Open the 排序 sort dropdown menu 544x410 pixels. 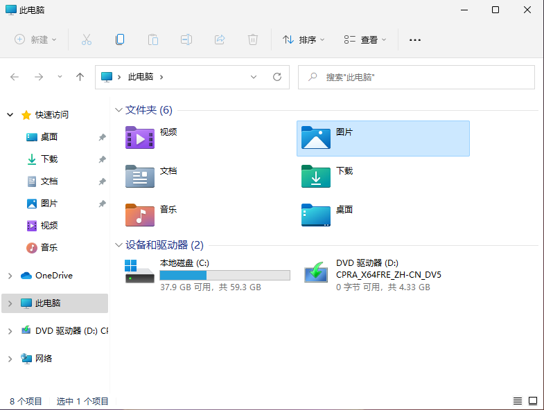(304, 39)
